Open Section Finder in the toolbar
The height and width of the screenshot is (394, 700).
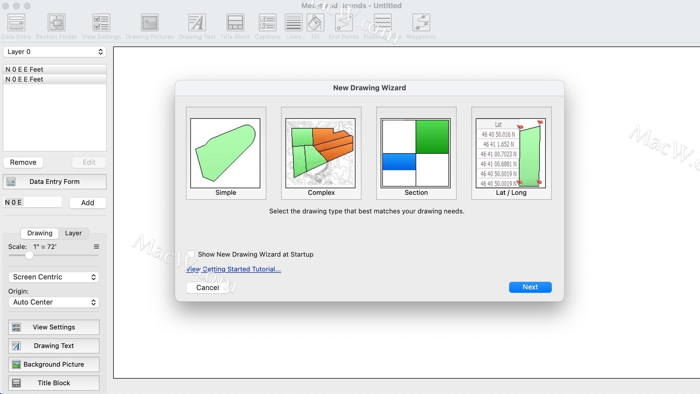(x=57, y=23)
